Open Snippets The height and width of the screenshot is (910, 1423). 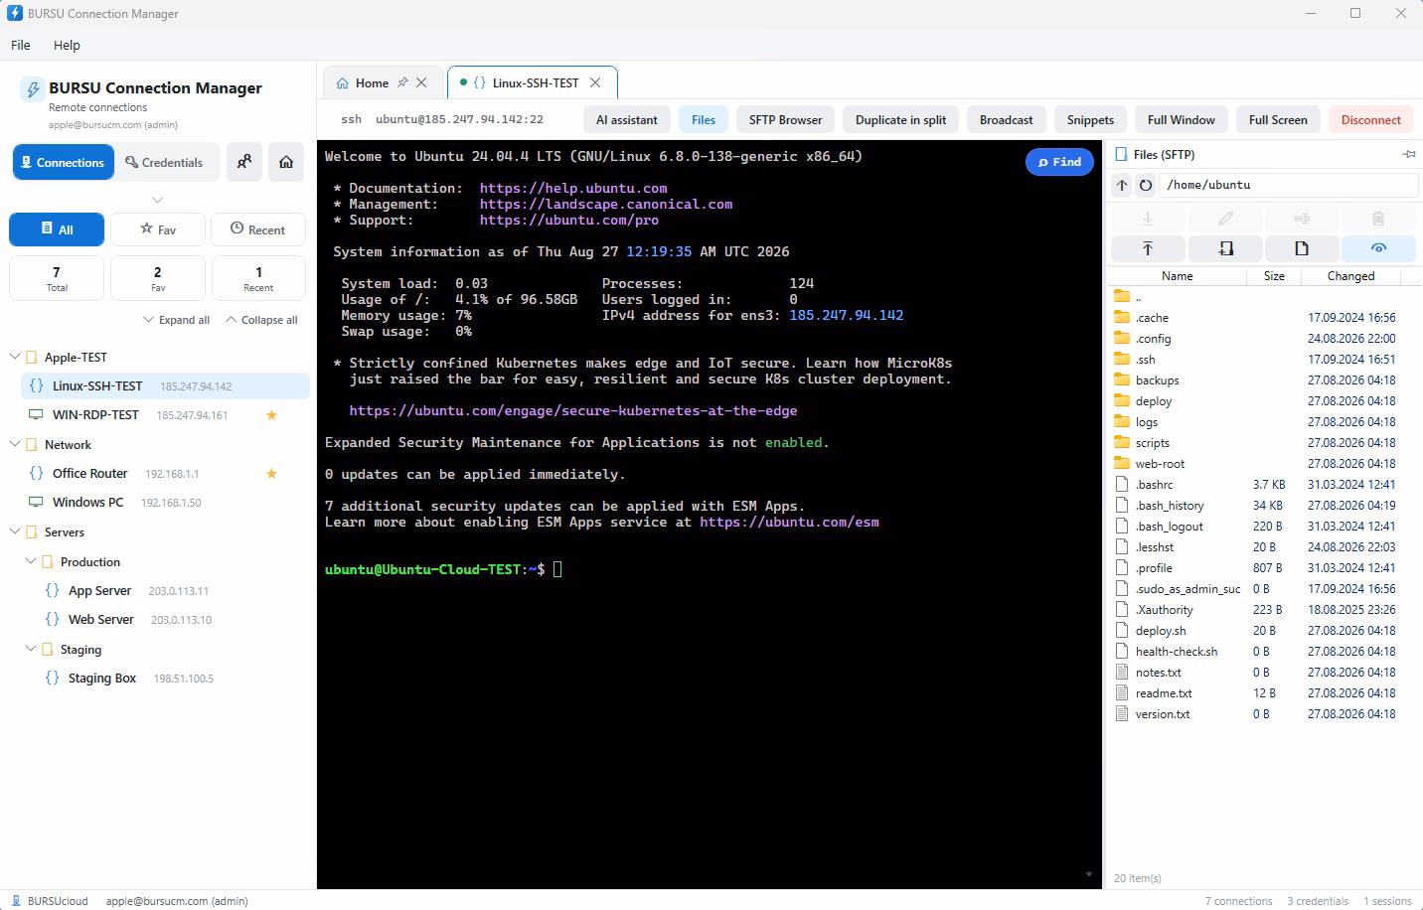click(1090, 119)
